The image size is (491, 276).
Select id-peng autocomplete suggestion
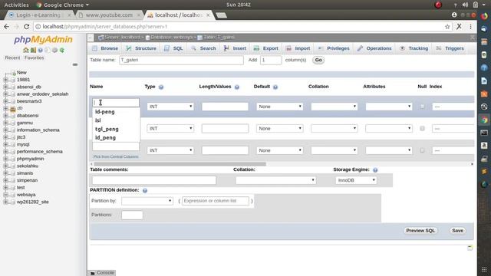pyautogui.click(x=105, y=112)
